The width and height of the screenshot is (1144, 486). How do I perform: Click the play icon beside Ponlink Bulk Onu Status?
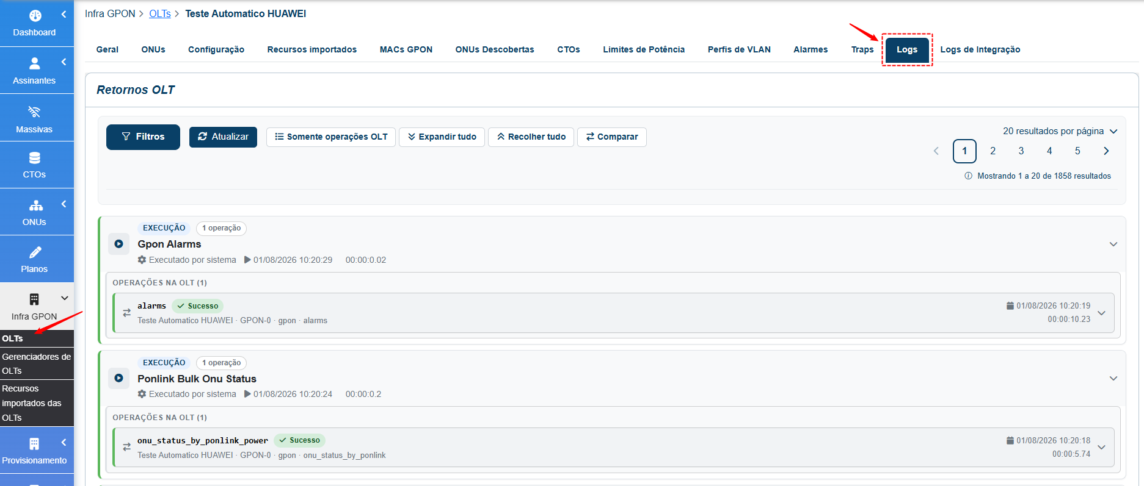119,378
